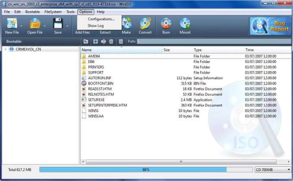Click the new folder plus icon
This screenshot has width=293, height=181.
pos(95,41)
